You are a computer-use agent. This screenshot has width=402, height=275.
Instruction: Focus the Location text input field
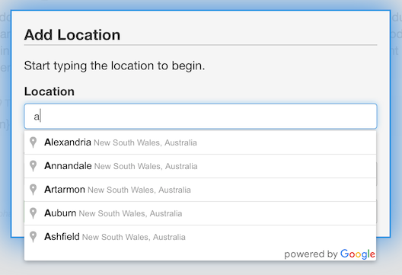point(200,117)
